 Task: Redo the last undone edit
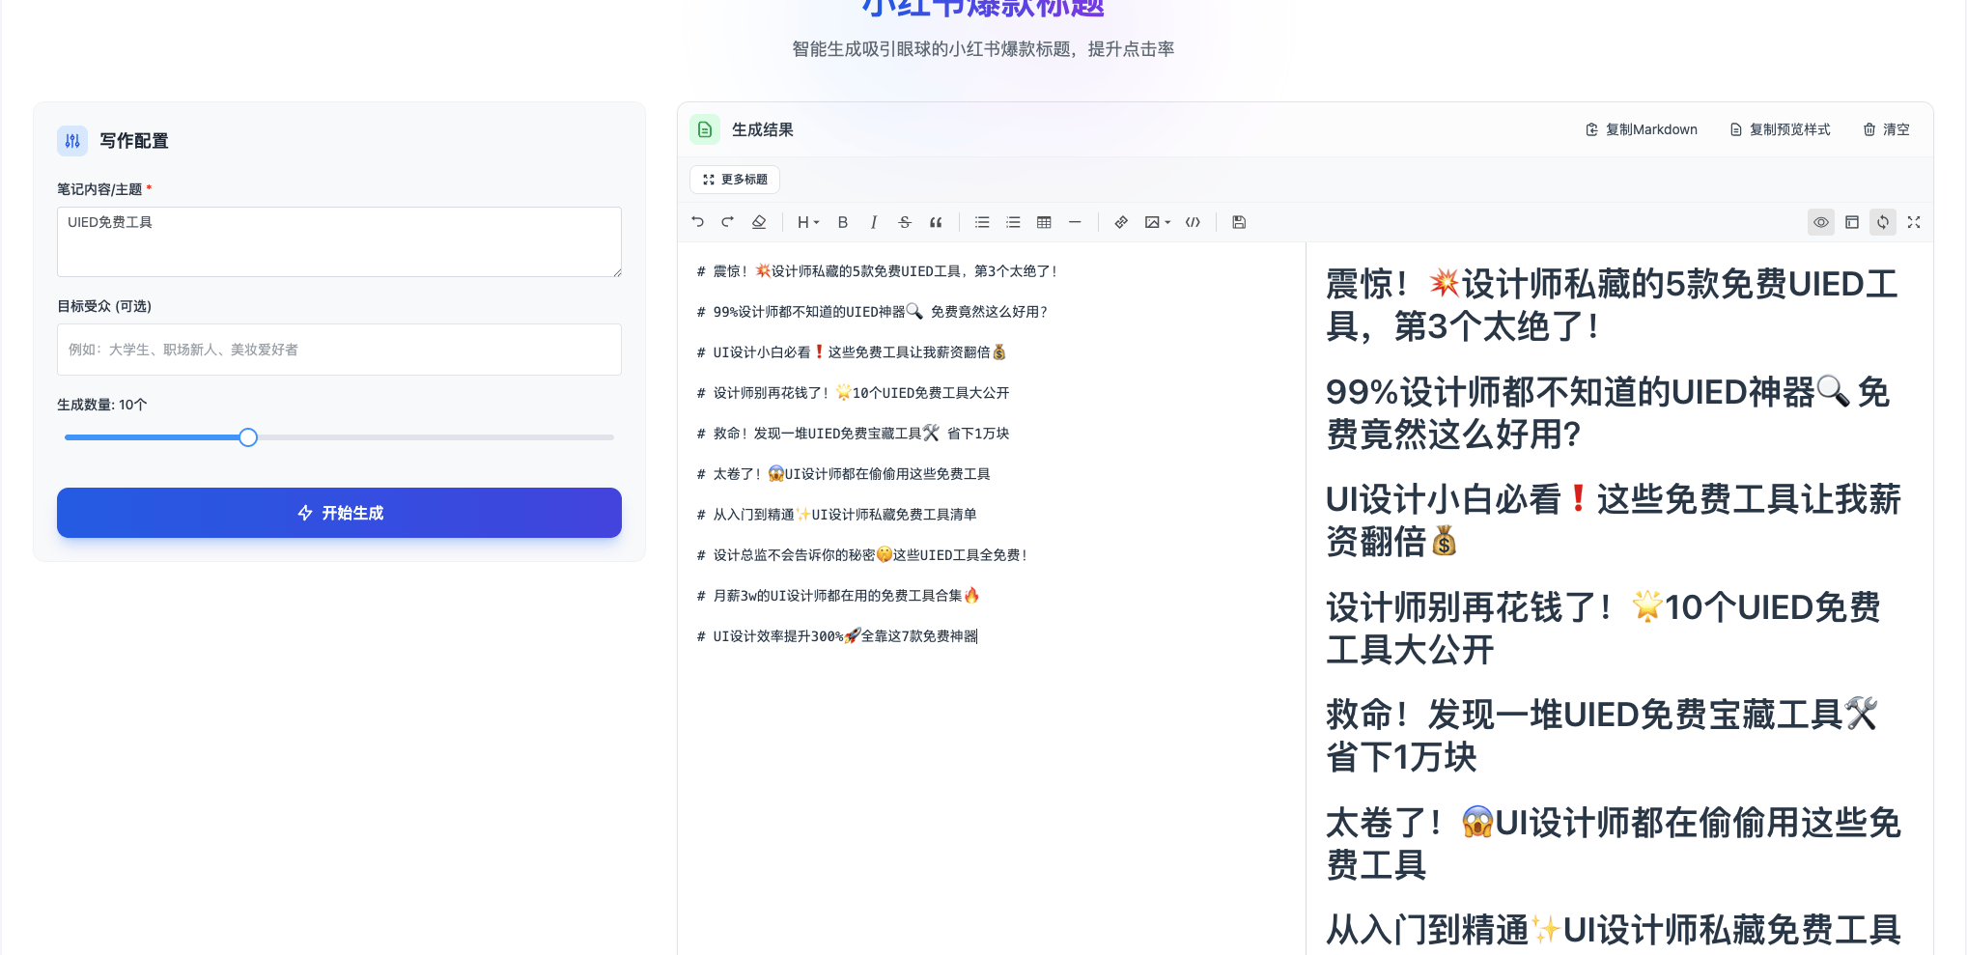pos(728,222)
